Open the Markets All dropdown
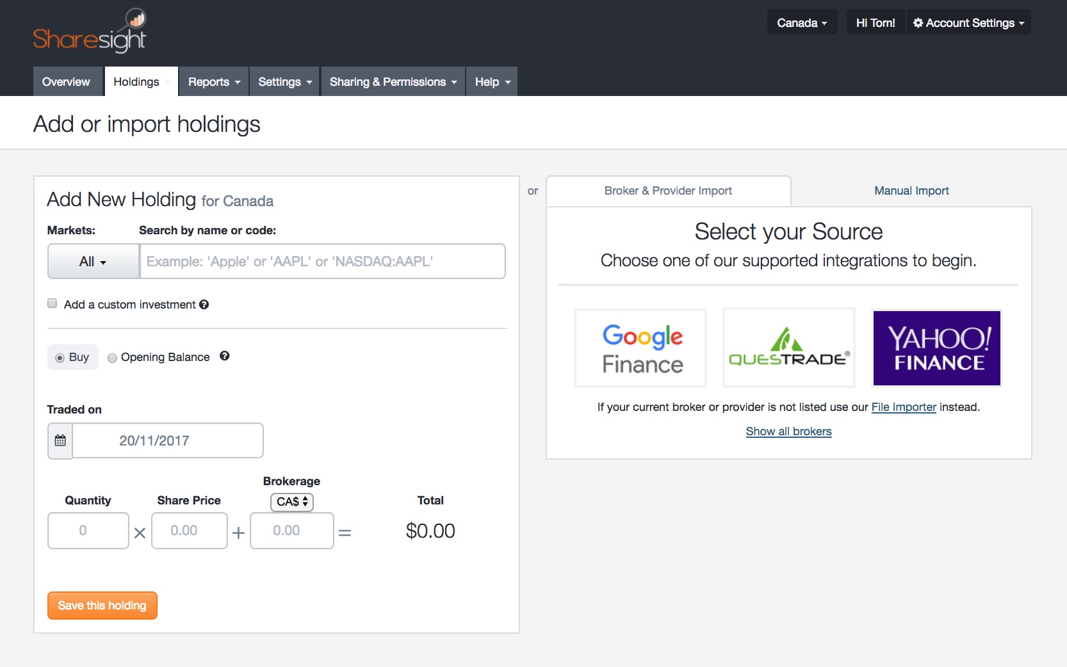 pyautogui.click(x=93, y=261)
